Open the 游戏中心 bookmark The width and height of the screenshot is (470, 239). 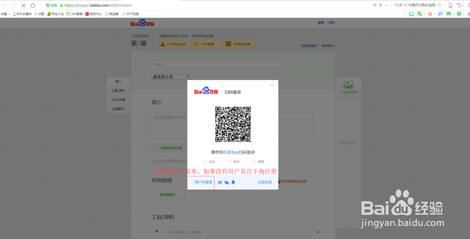pos(94,14)
